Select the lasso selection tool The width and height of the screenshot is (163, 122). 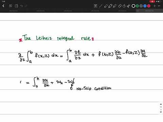coord(124,6)
